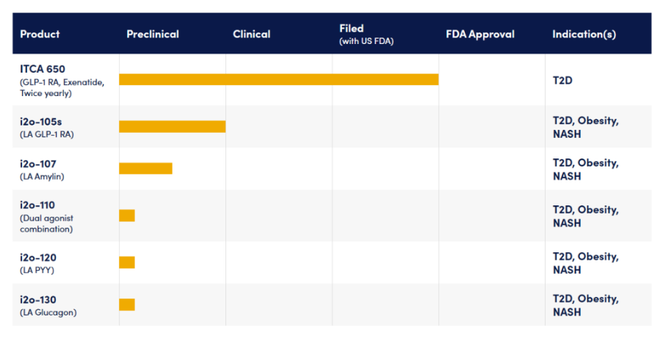Click the ITCA 650 product name
This screenshot has width=663, height=347.
coord(43,69)
